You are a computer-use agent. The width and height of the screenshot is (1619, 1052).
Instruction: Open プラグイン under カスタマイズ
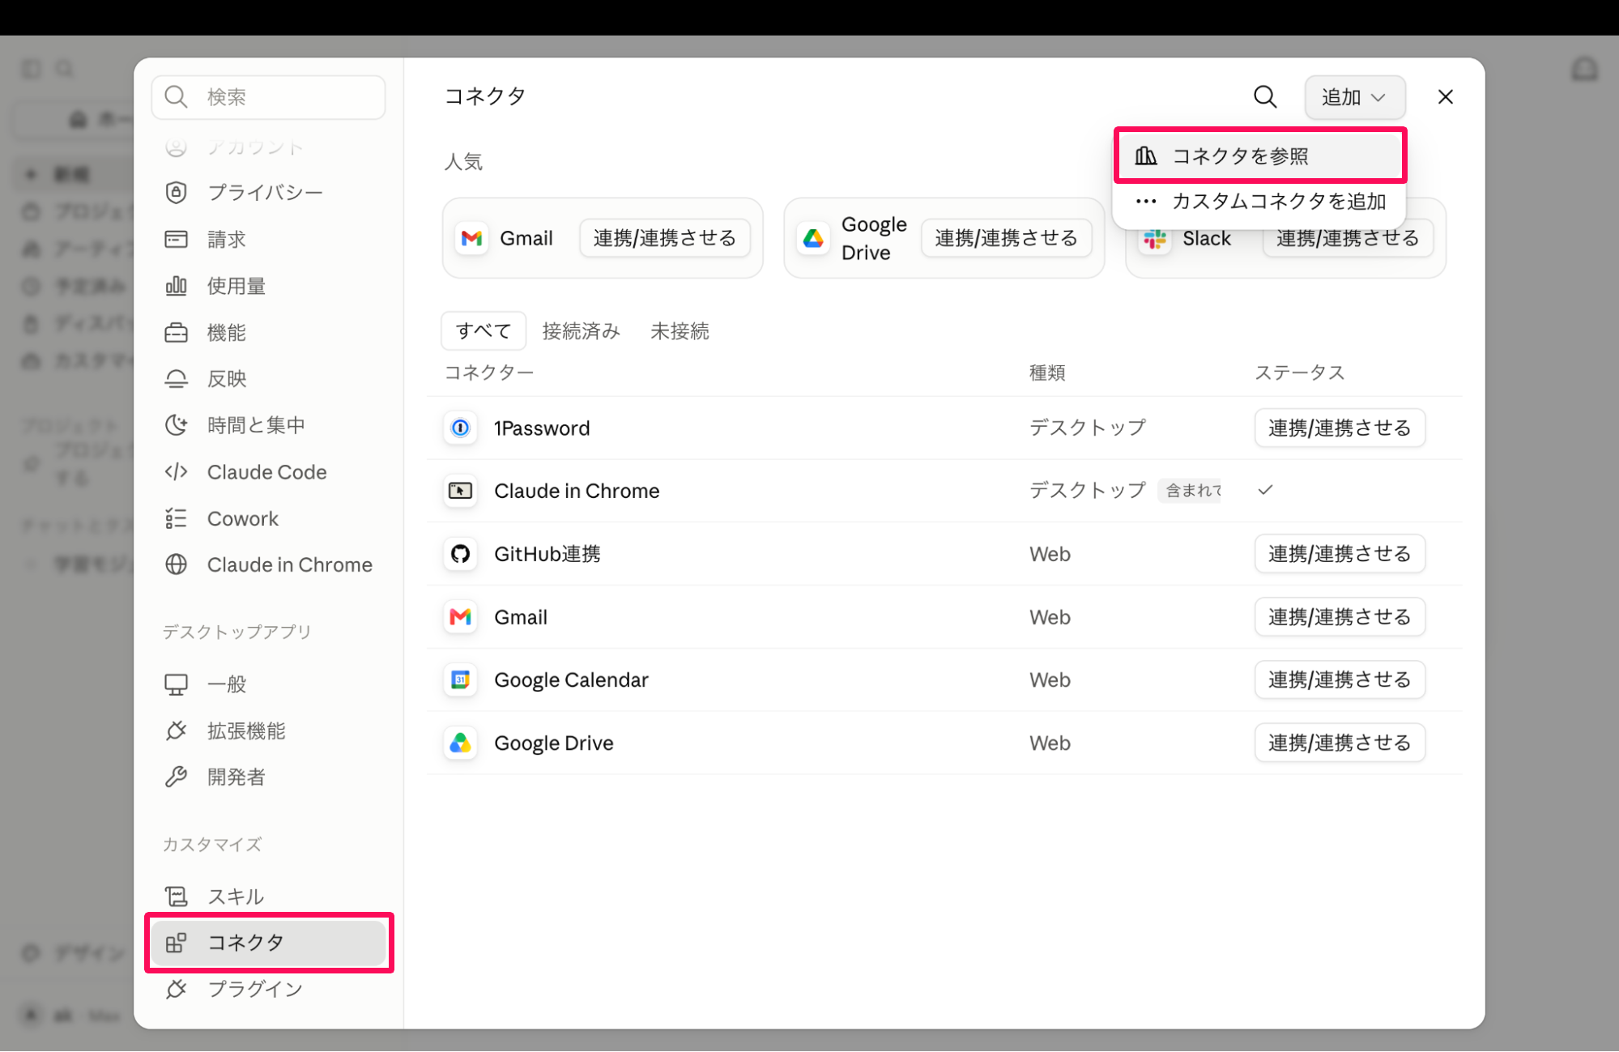coord(269,989)
